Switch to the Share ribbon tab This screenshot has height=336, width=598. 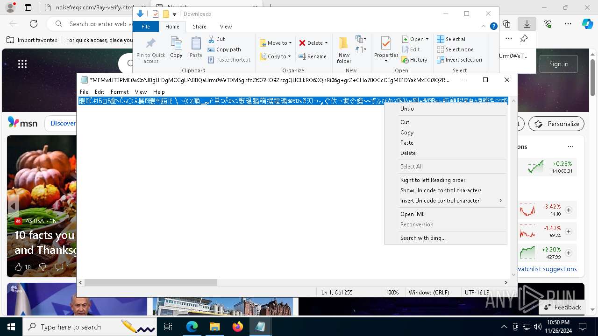pos(199,27)
